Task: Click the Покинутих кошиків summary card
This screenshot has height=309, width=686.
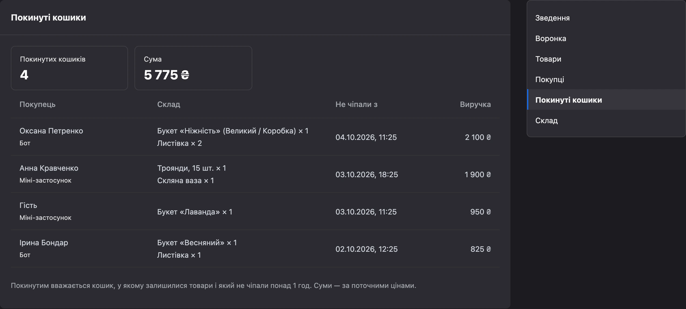Action: [69, 68]
